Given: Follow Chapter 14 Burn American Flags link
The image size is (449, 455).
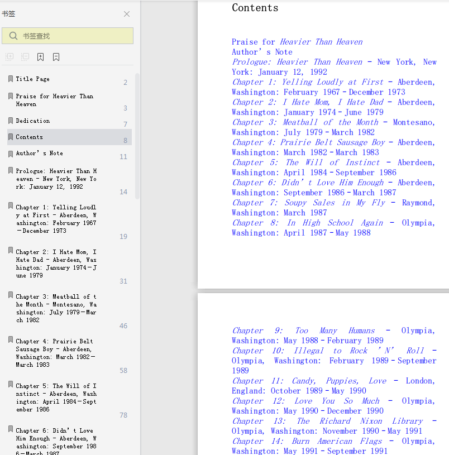Looking at the screenshot, I should (333, 446).
